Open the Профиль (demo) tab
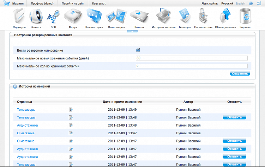This screenshot has width=265, height=167. click(x=42, y=3)
